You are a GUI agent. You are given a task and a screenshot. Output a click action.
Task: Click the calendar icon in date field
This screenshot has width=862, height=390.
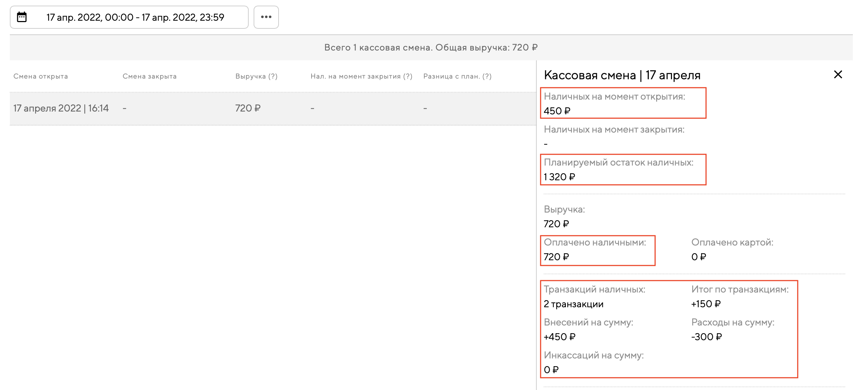(x=22, y=17)
